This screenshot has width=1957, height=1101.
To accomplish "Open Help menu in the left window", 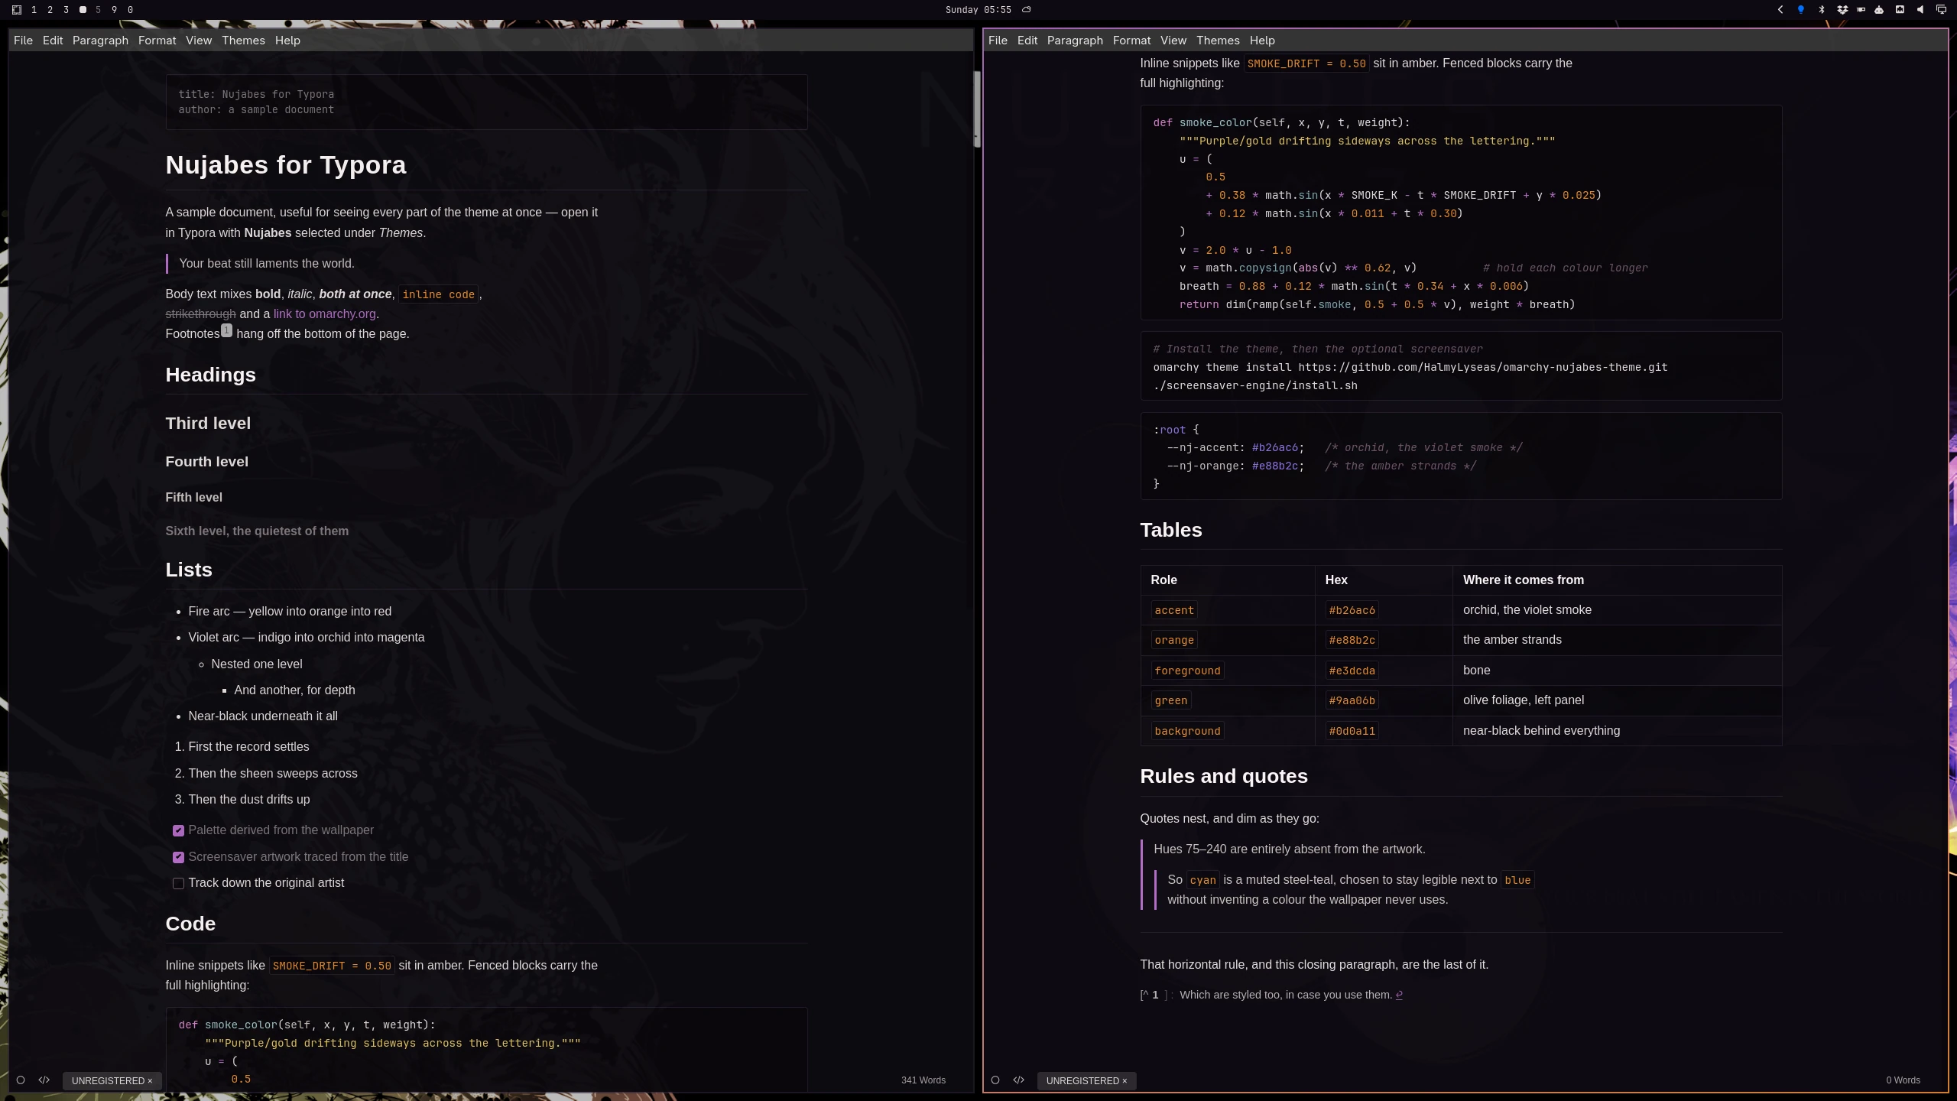I will point(287,41).
